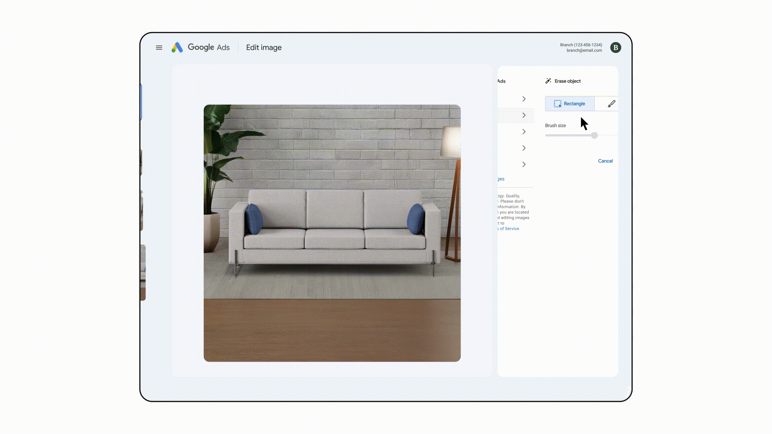This screenshot has height=434, width=772.
Task: Open the account avatar B
Action: tap(615, 47)
